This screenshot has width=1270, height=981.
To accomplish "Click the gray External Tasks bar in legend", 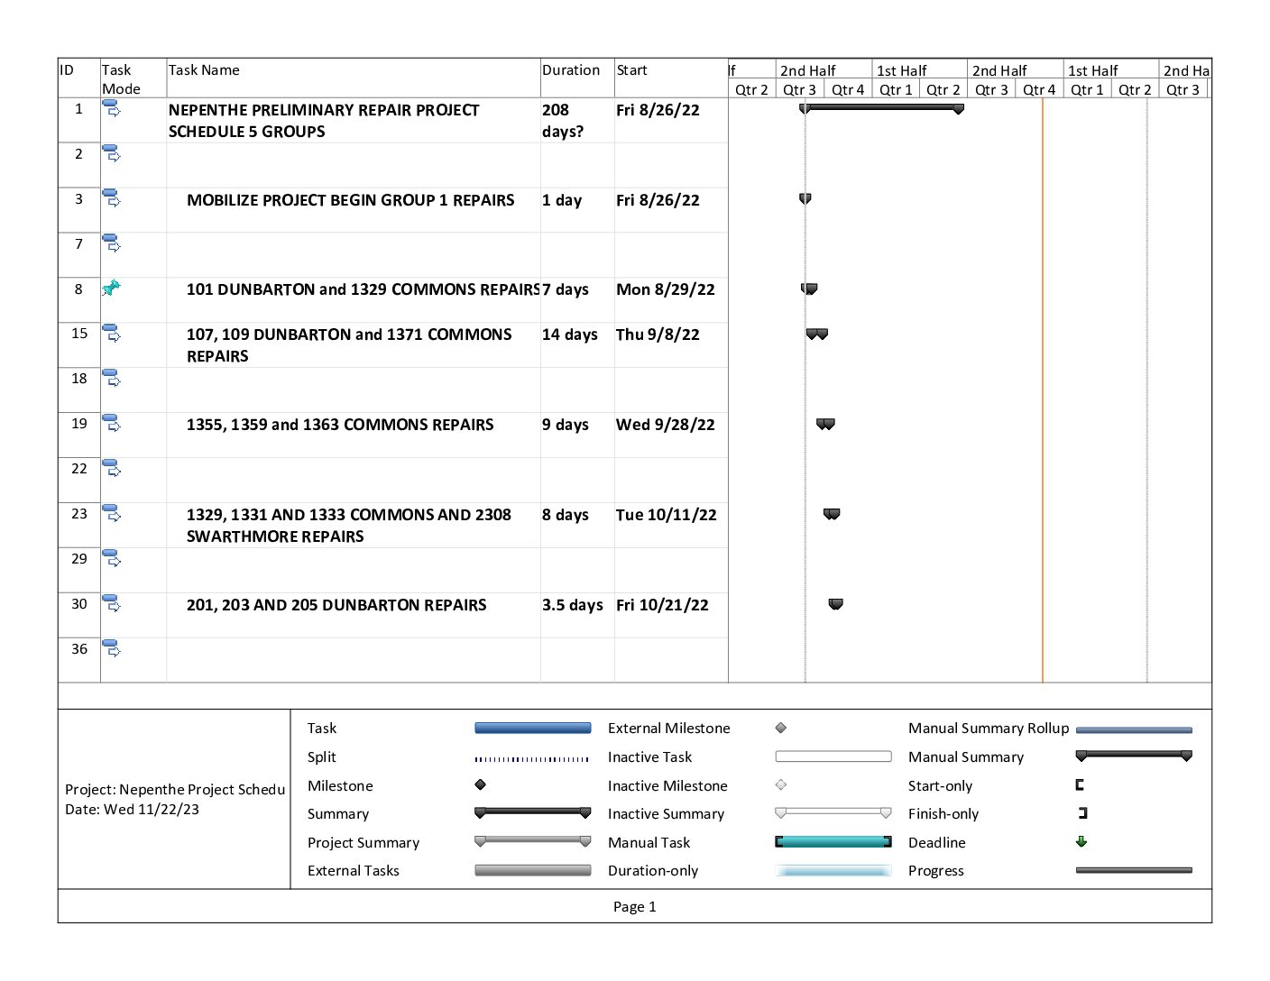I will 533,871.
